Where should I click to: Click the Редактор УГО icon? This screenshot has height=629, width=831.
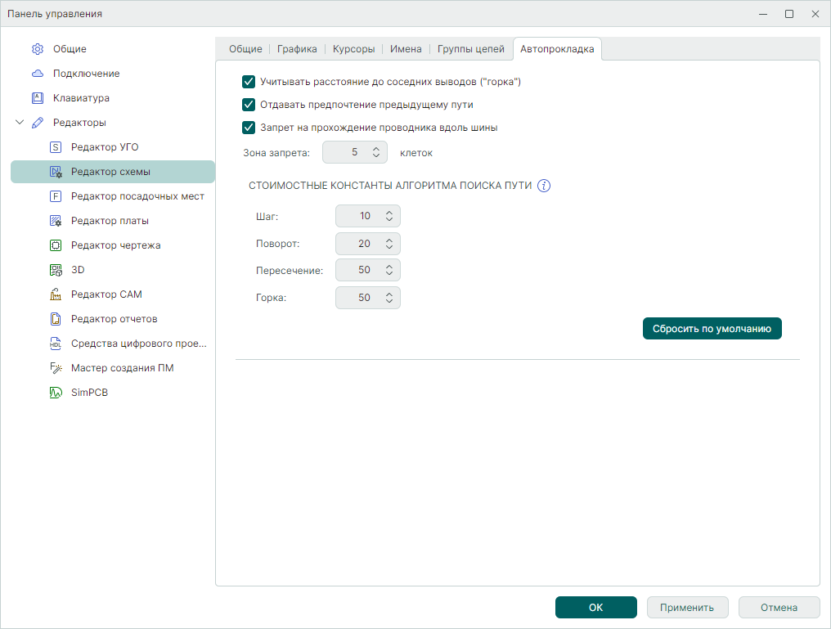[x=56, y=147]
